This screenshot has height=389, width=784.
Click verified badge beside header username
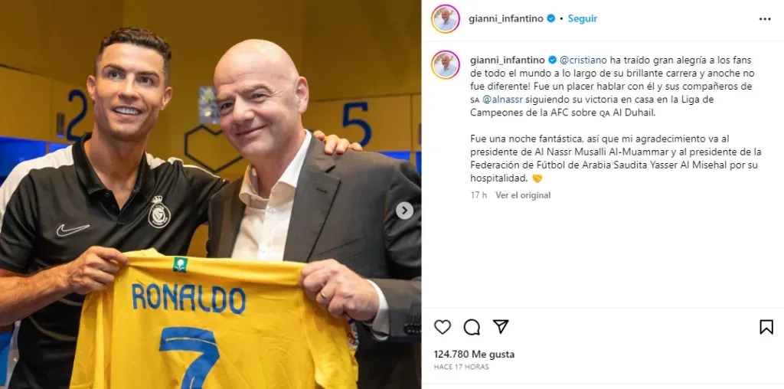(551, 18)
